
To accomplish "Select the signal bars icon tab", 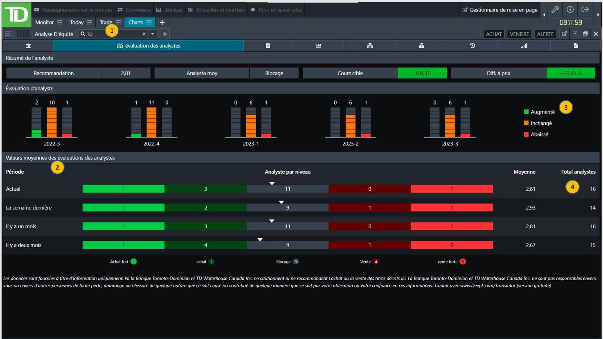I will (524, 46).
